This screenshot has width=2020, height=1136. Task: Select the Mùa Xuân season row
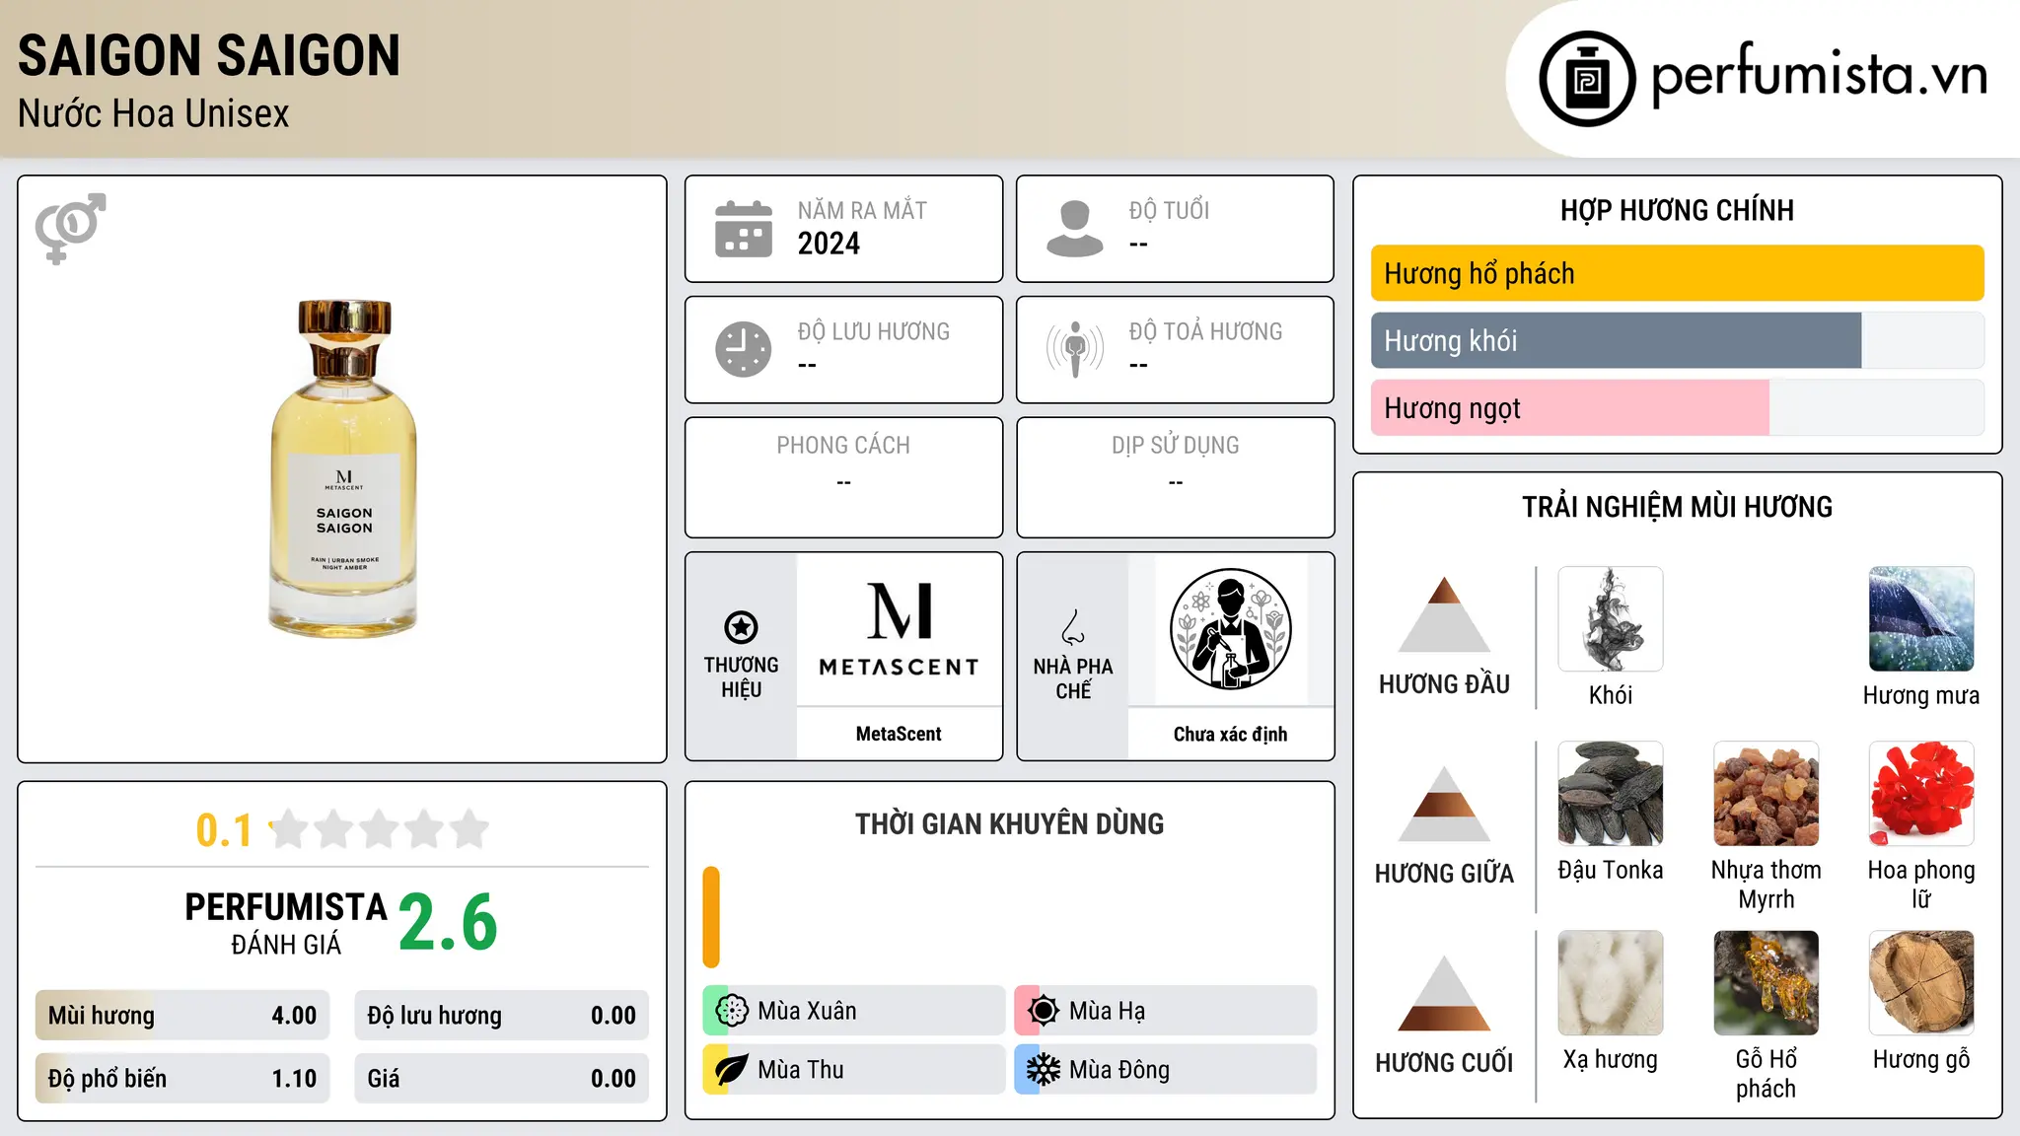pyautogui.click(x=854, y=1011)
